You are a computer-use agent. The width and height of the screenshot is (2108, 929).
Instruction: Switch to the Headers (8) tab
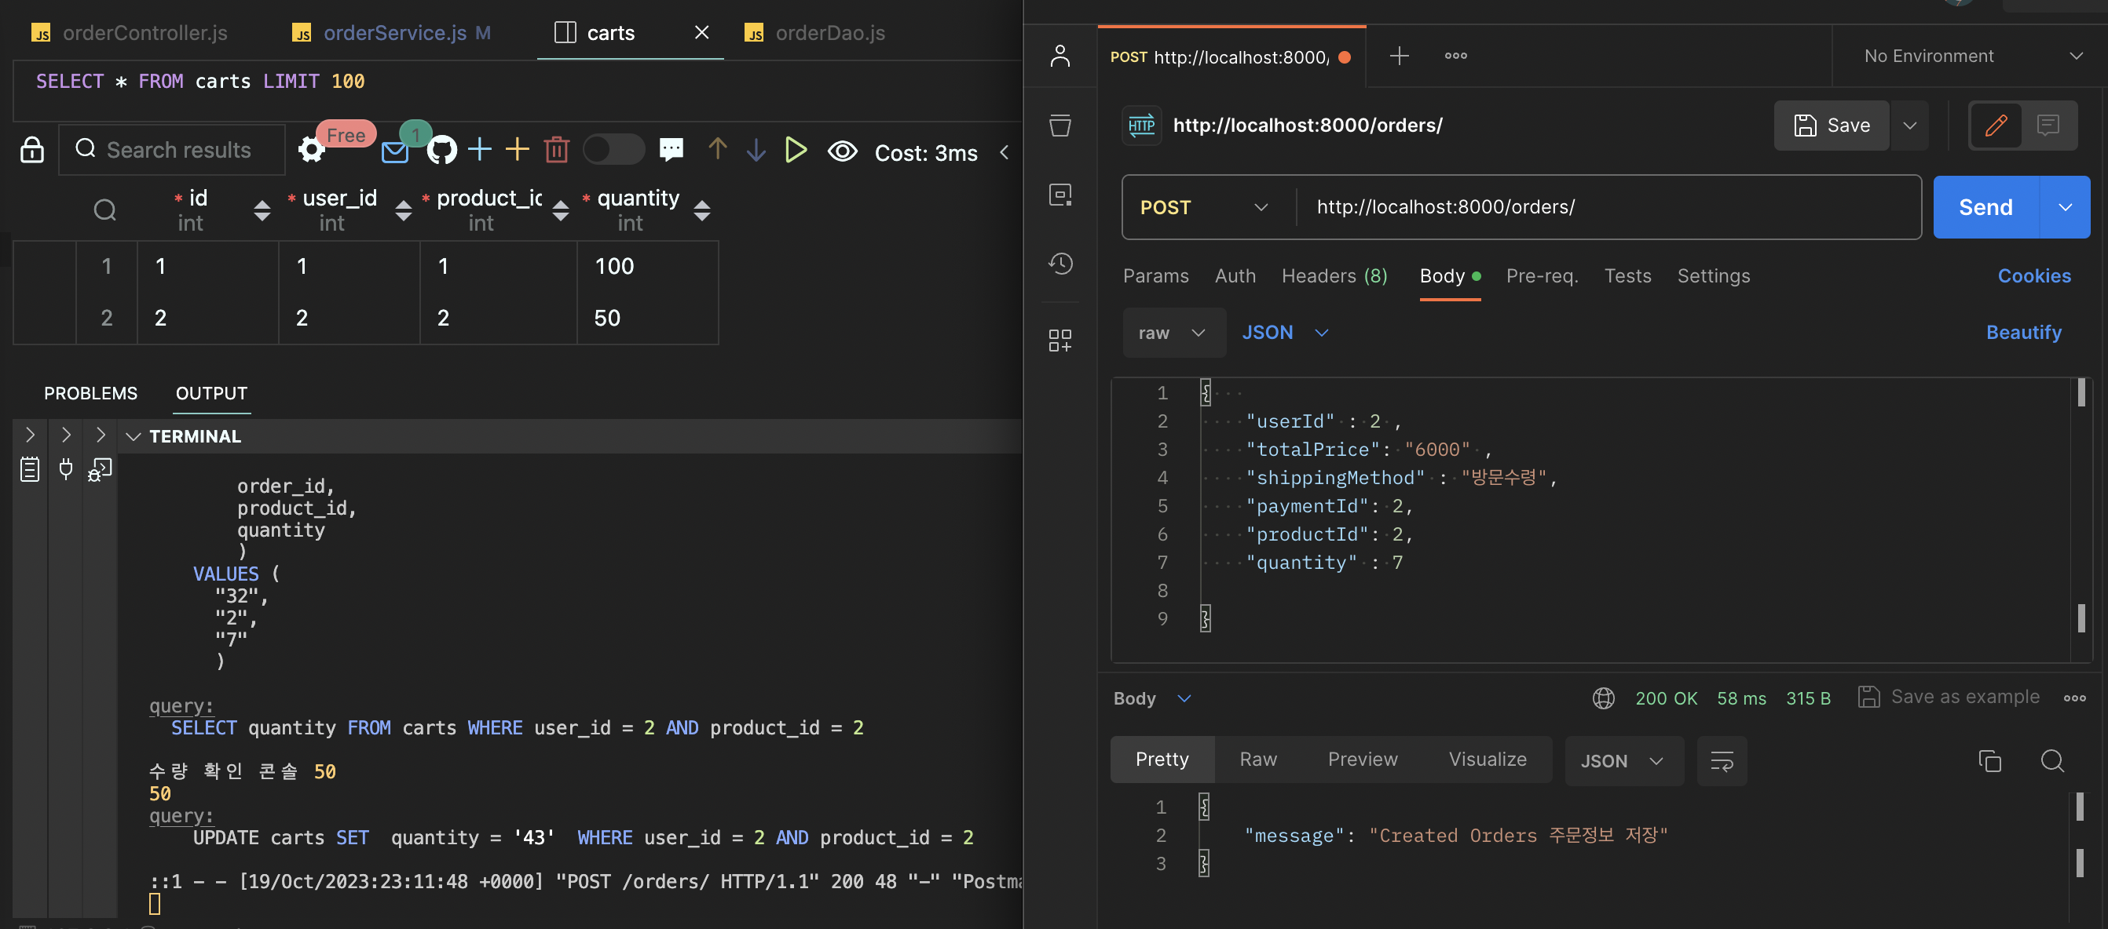[x=1333, y=275]
